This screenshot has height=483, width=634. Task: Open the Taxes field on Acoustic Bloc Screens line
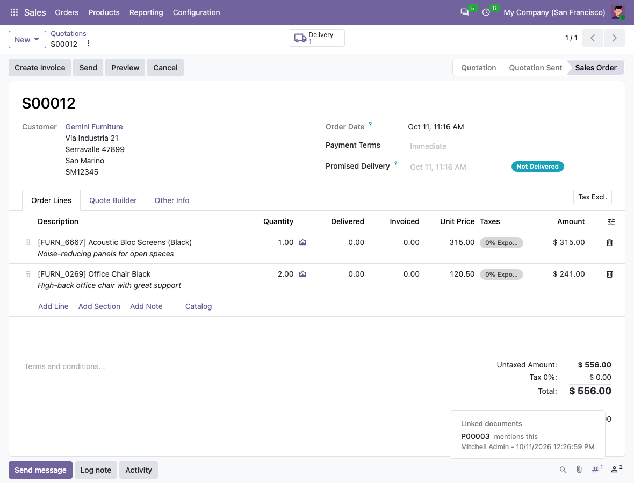pos(501,242)
